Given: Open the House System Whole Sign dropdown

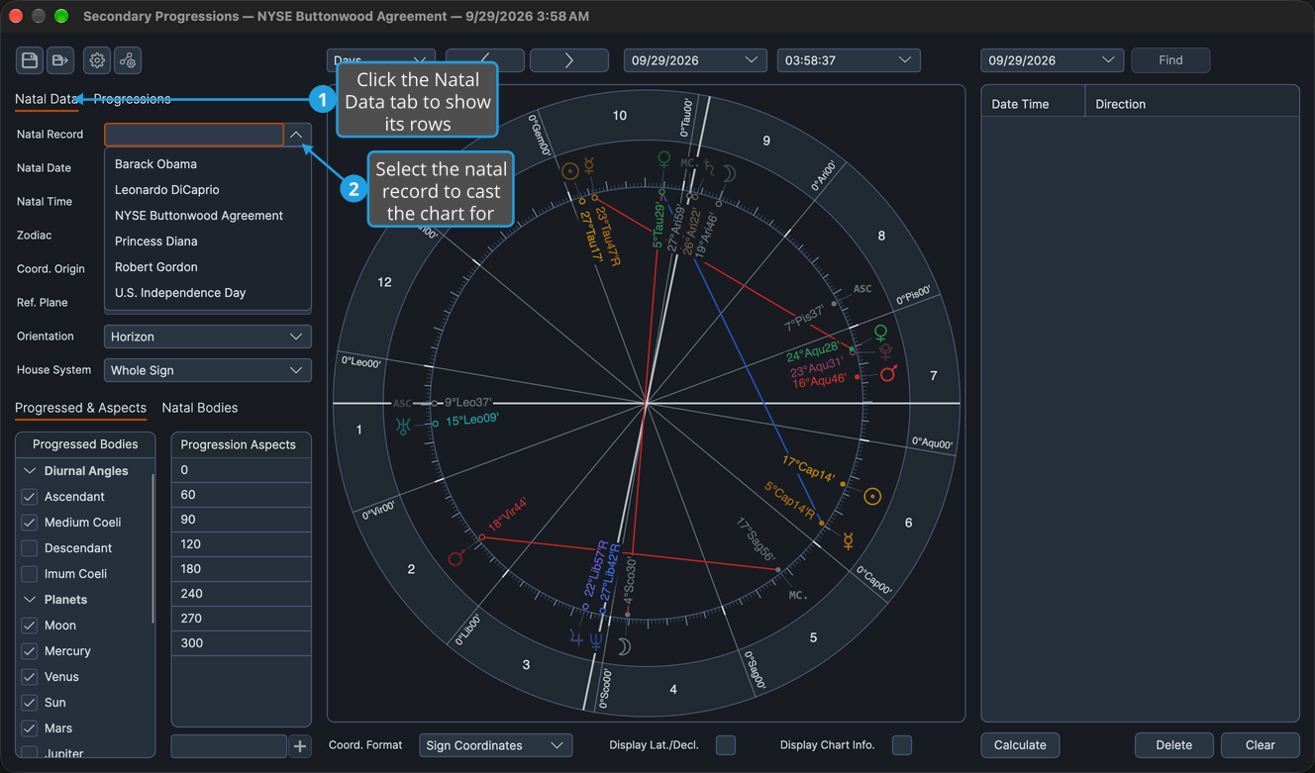Looking at the screenshot, I should (x=208, y=370).
